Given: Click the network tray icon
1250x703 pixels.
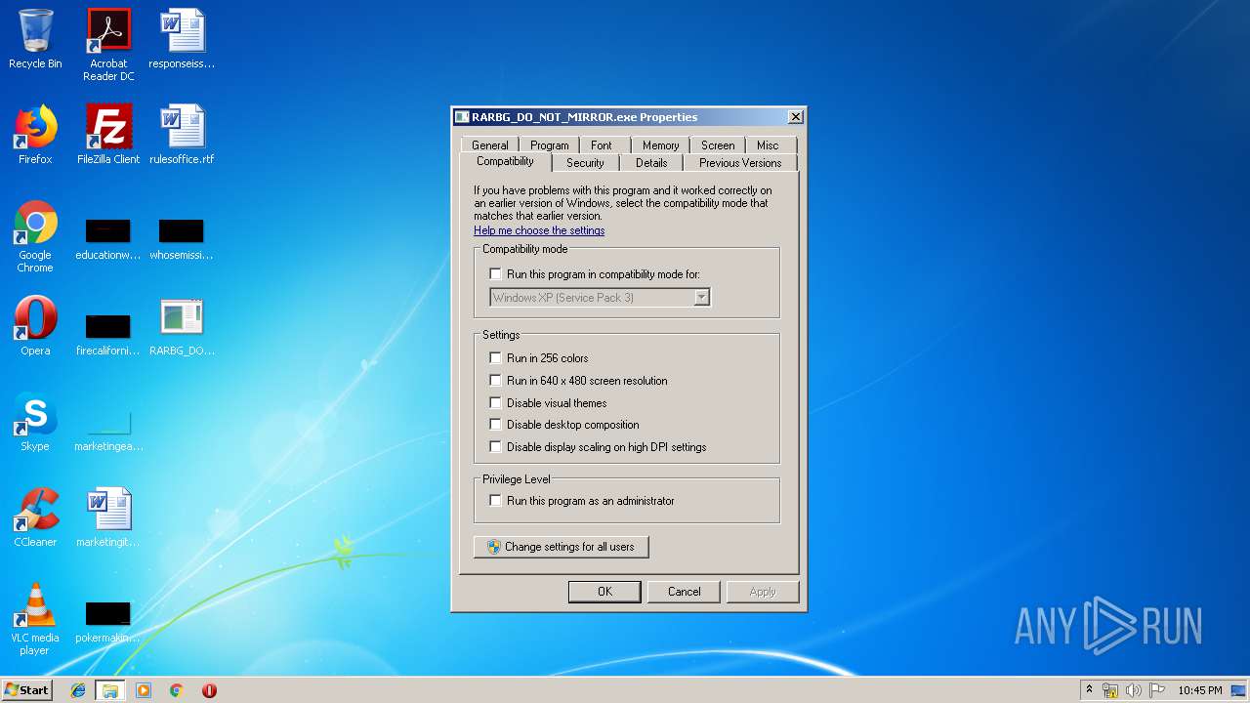Looking at the screenshot, I should (1110, 690).
